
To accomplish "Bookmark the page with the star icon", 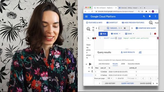I will pos(142,11).
